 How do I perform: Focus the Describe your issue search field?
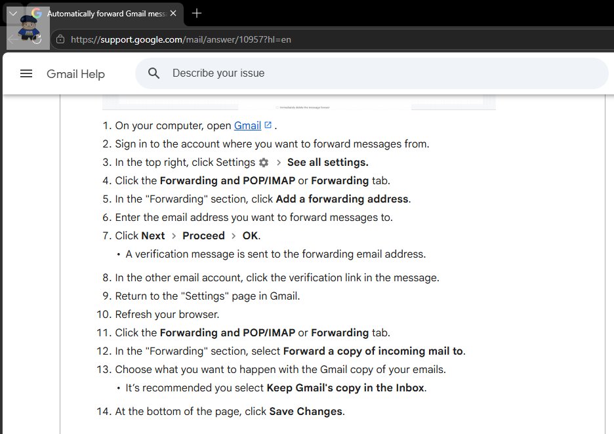click(x=371, y=73)
